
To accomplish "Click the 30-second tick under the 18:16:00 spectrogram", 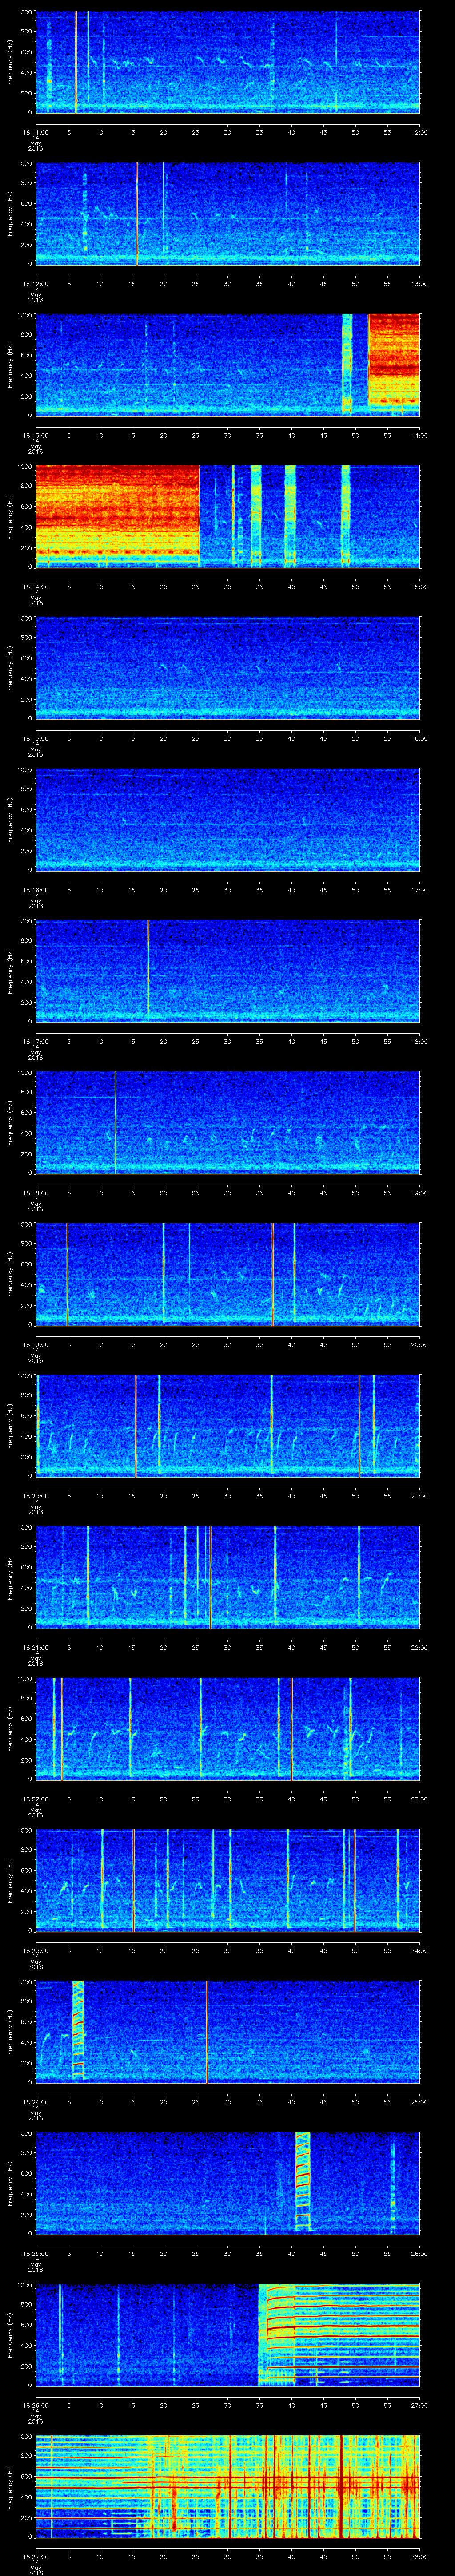I will [x=227, y=890].
